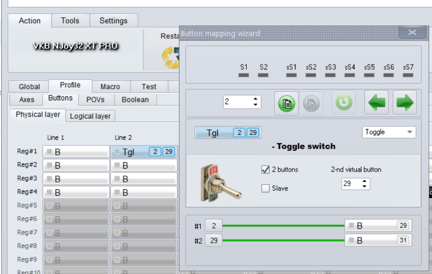Uncheck the 2 buttons checkbox
This screenshot has height=274, width=432.
click(x=265, y=169)
